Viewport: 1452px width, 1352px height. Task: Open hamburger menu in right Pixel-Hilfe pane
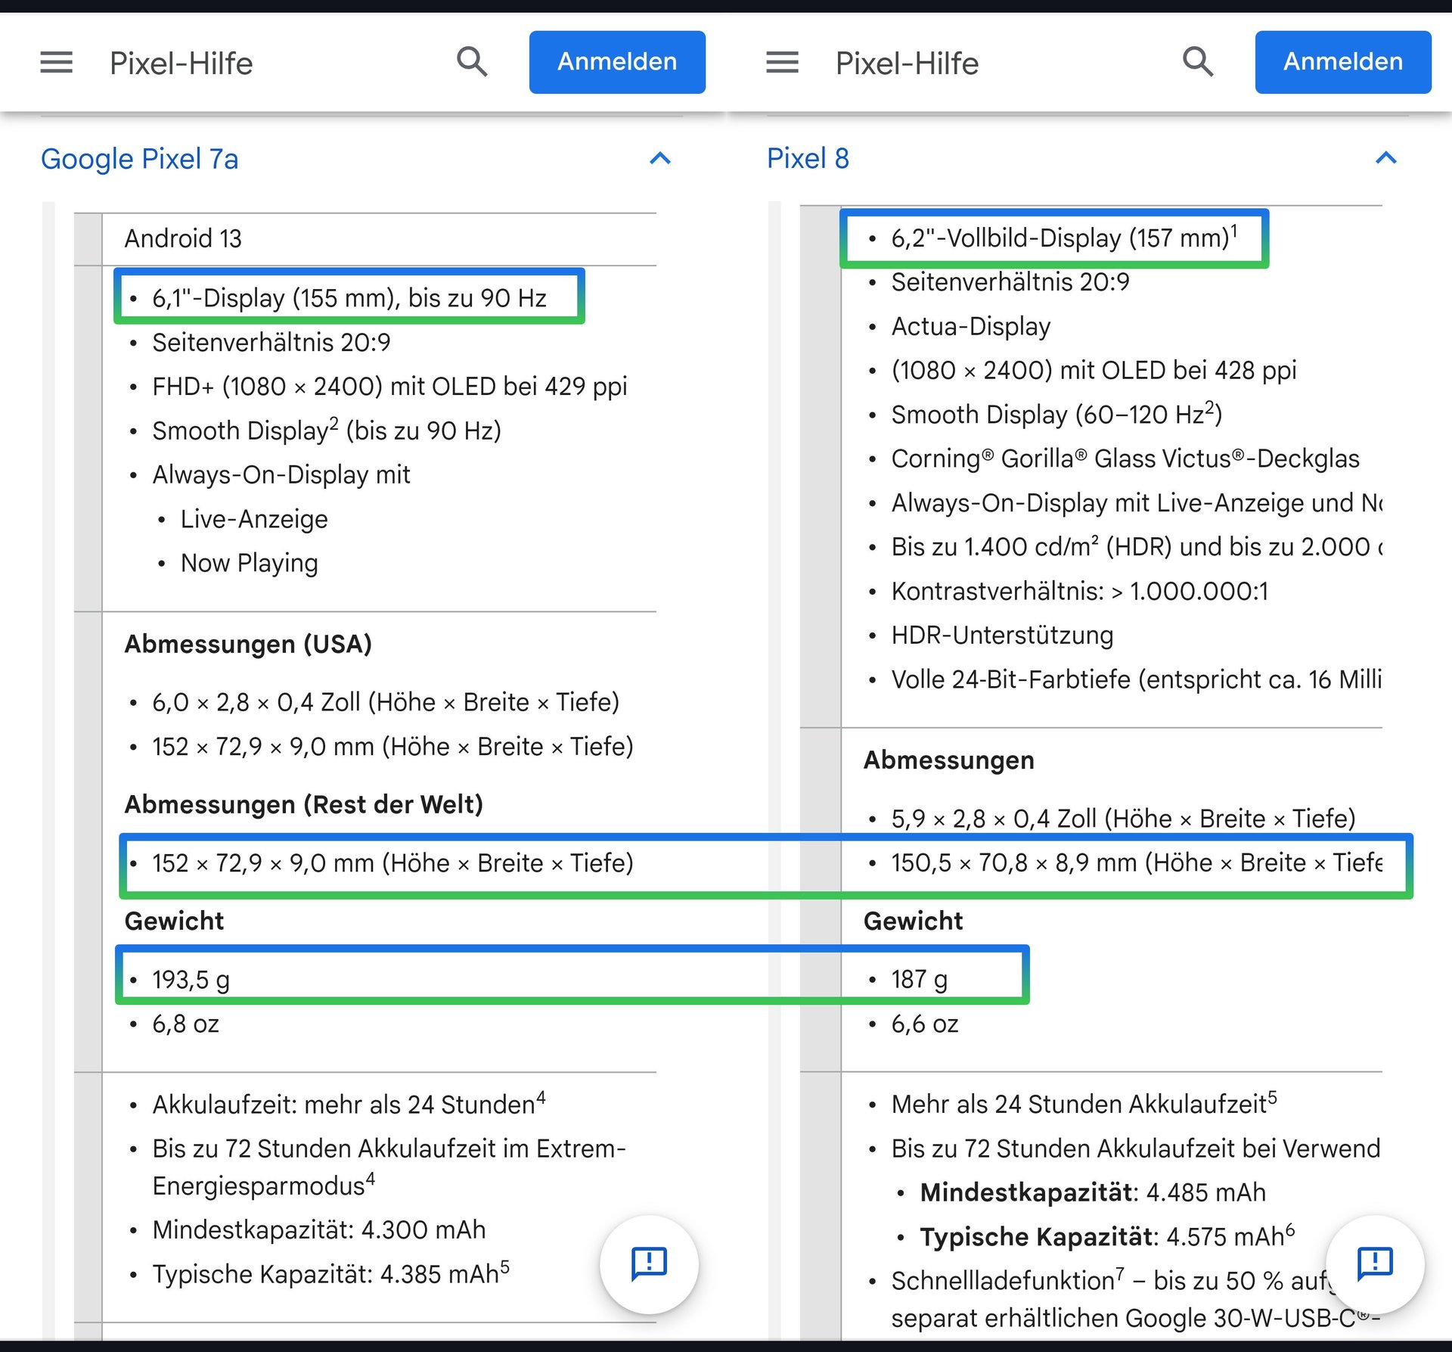[x=782, y=62]
